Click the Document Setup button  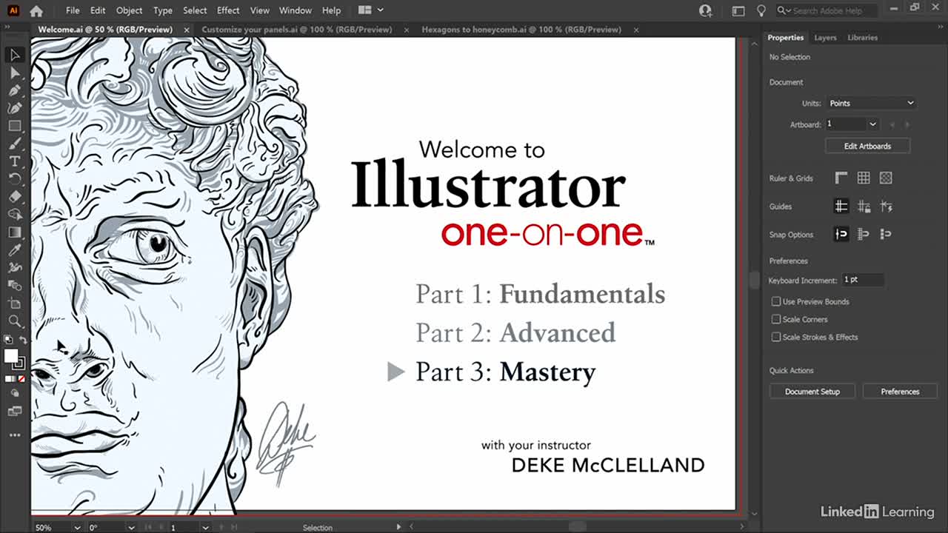[x=812, y=392]
